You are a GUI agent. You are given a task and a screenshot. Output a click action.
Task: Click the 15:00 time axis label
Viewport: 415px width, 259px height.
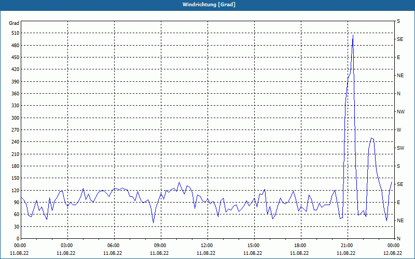[254, 246]
